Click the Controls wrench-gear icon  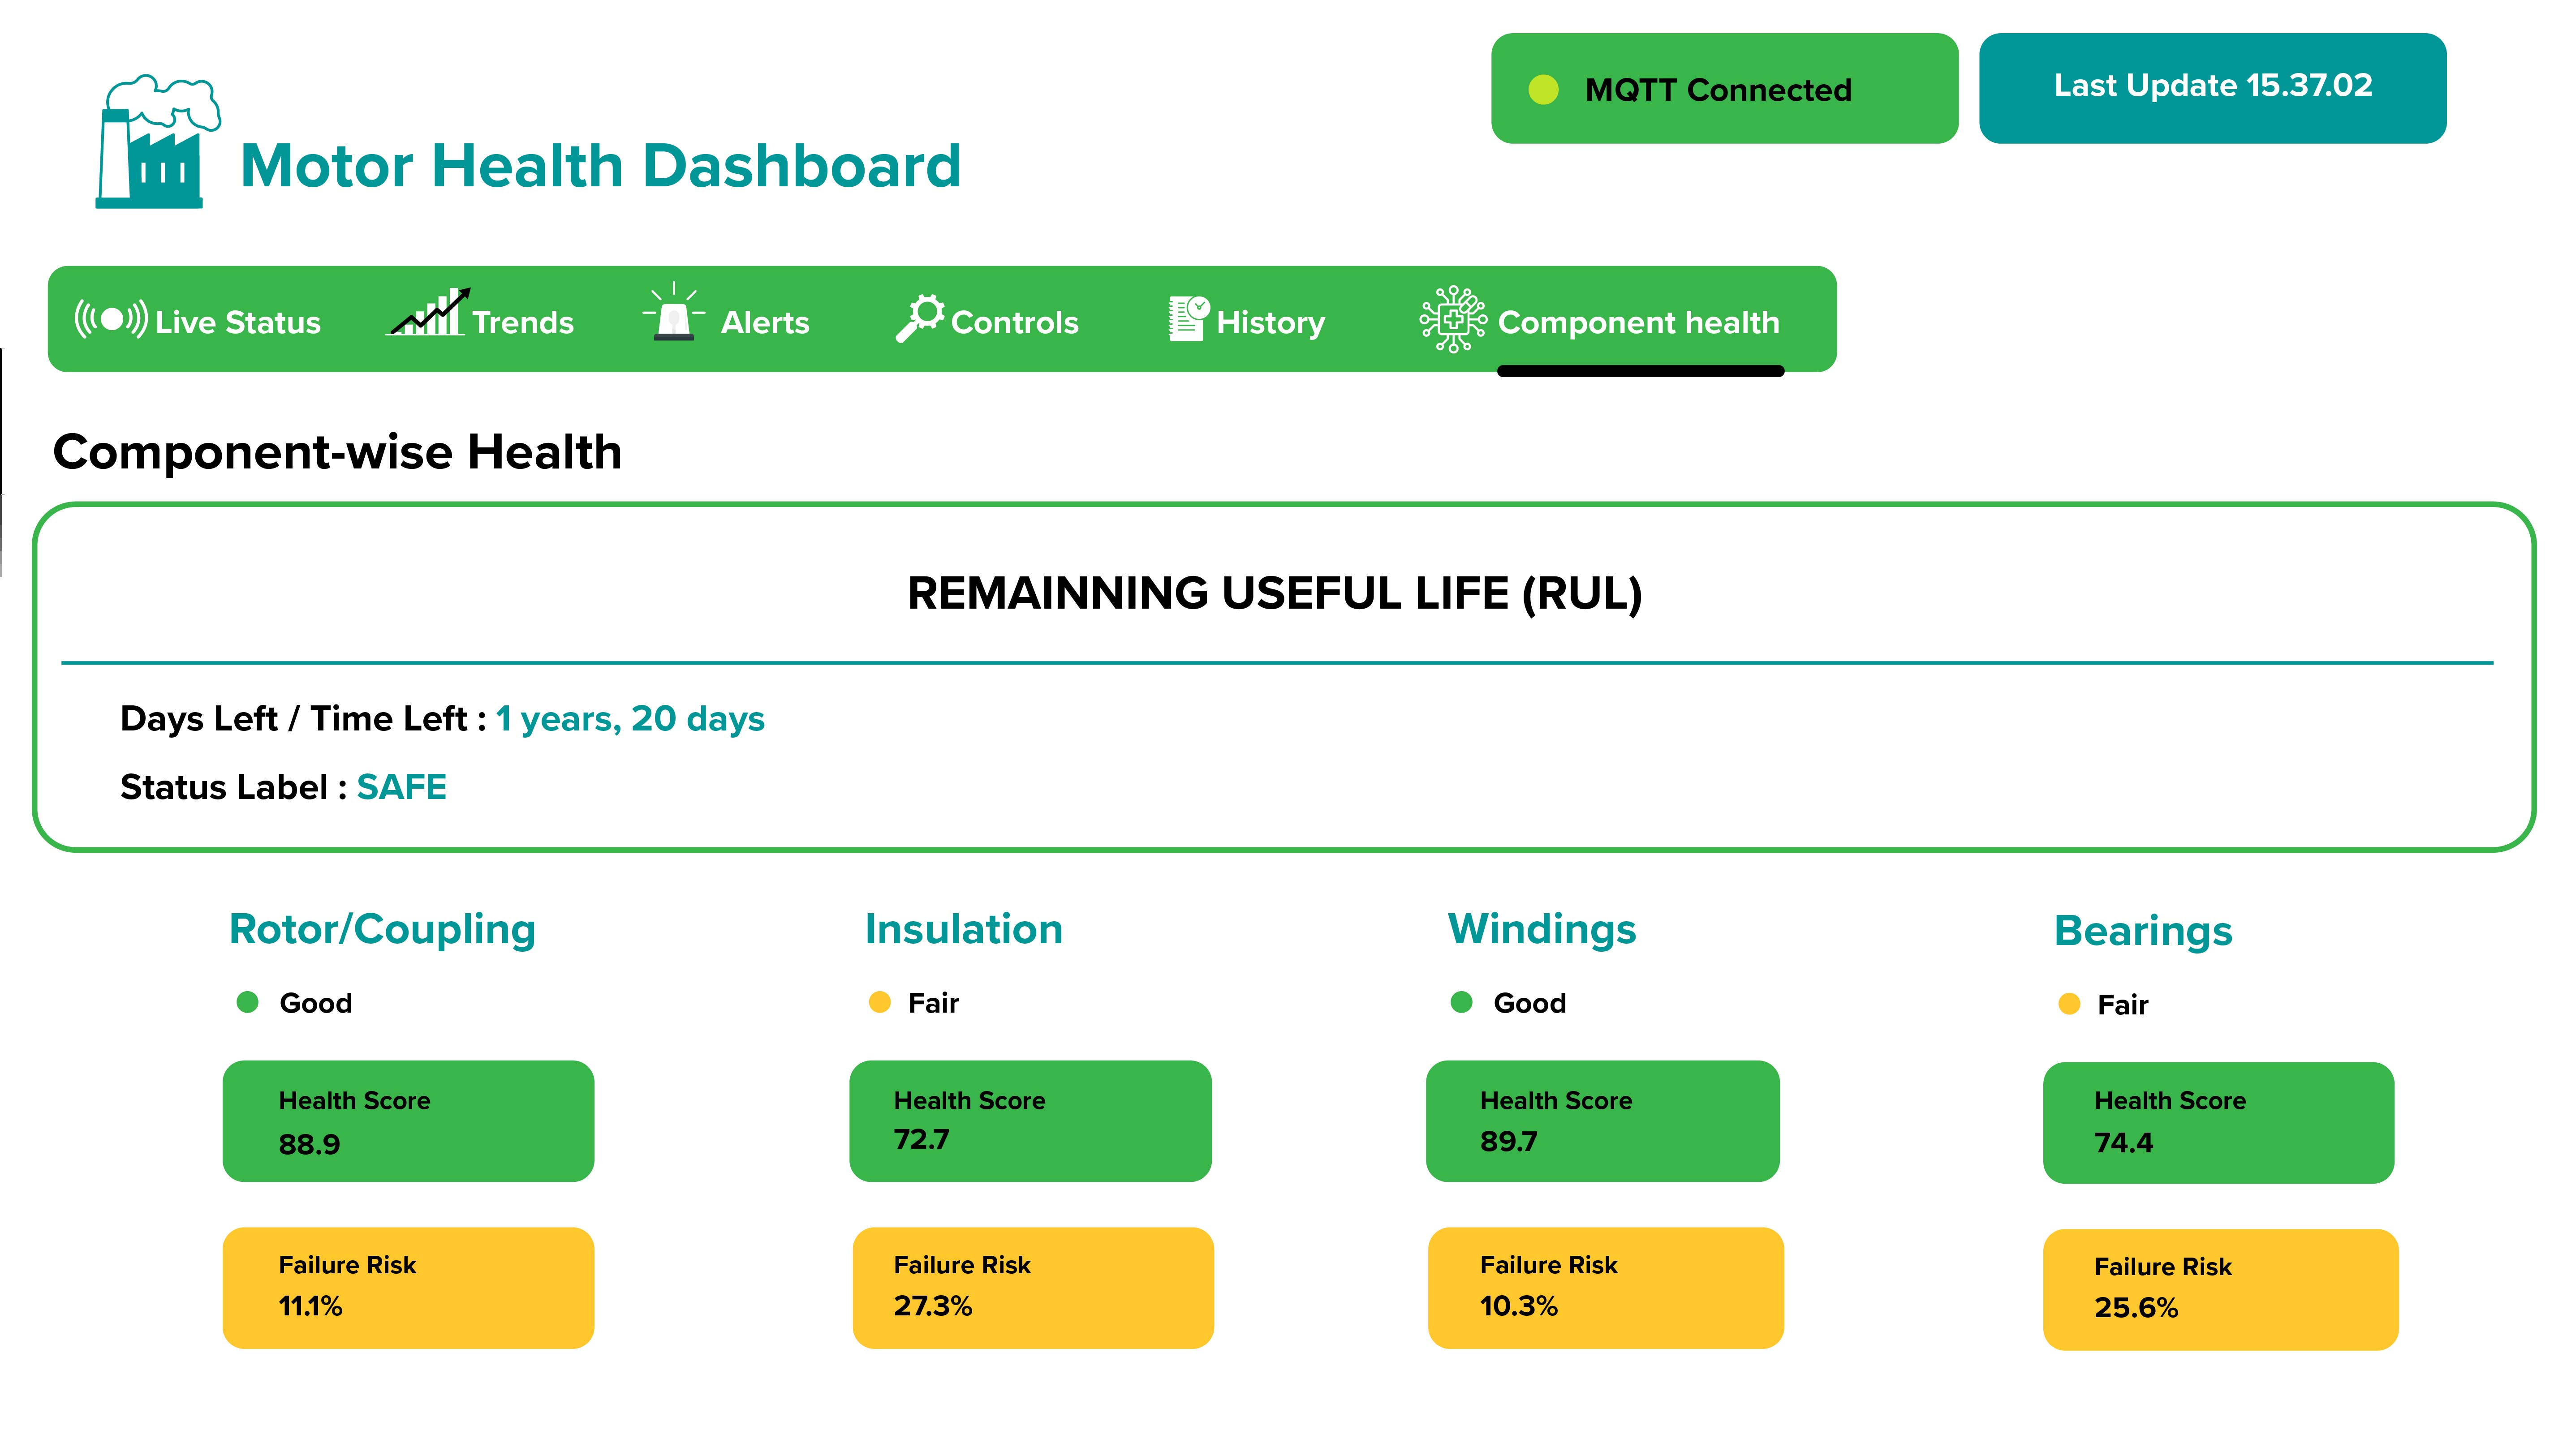(919, 318)
